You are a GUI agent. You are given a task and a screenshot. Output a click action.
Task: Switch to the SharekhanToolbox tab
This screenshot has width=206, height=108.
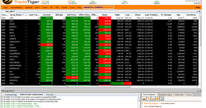tap(165, 95)
